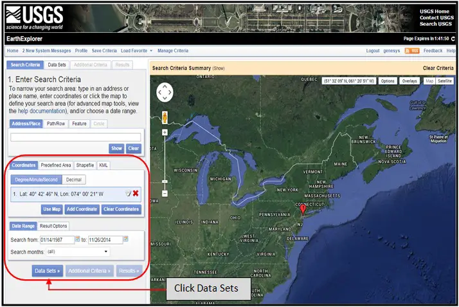The width and height of the screenshot is (459, 307).
Task: Select the Path/Row tab
Action: click(x=56, y=124)
